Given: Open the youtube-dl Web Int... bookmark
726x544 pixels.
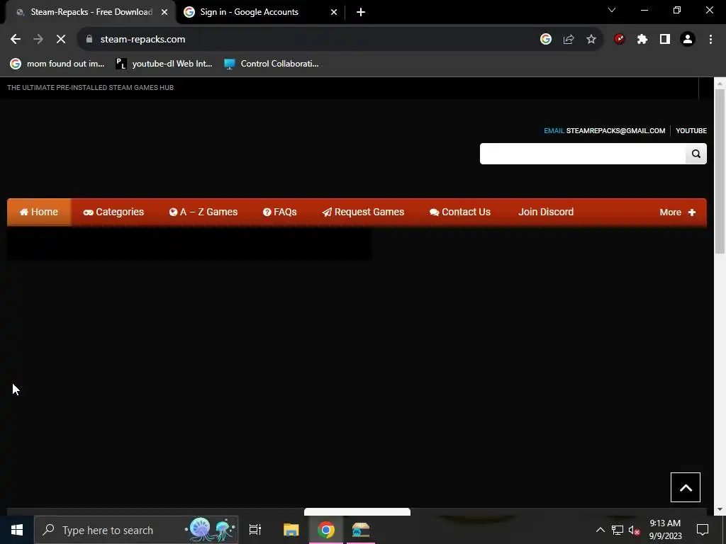Looking at the screenshot, I should (164, 64).
